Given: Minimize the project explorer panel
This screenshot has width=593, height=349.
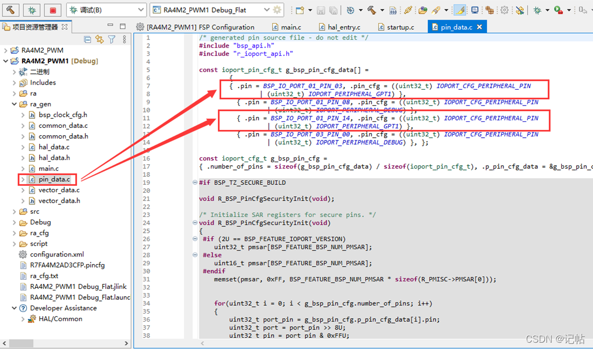Looking at the screenshot, I should (110, 25).
